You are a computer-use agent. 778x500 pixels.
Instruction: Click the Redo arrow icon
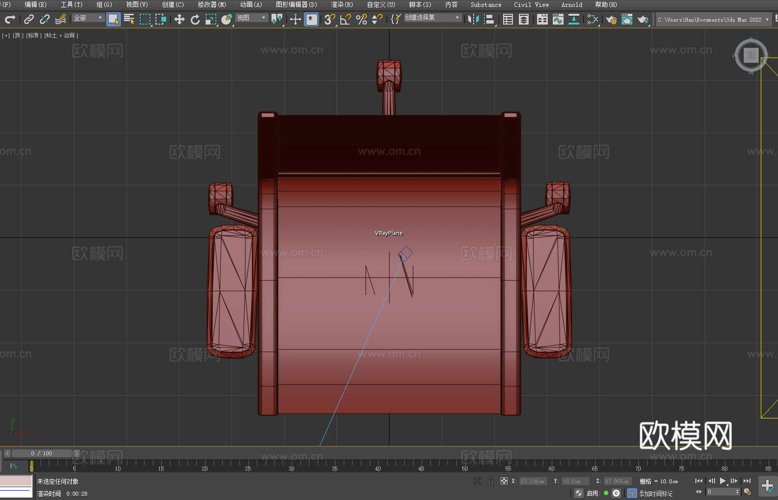pos(10,19)
